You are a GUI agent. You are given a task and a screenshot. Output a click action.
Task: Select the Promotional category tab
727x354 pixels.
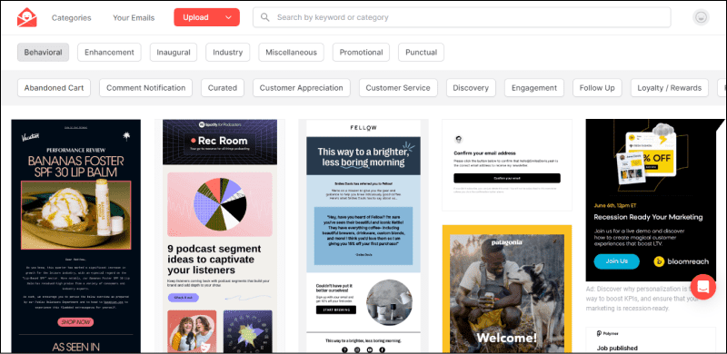tap(361, 53)
